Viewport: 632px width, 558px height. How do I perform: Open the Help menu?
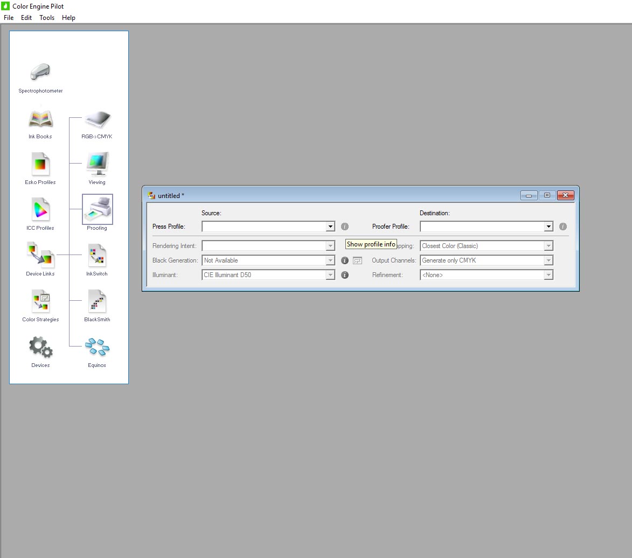click(x=68, y=18)
